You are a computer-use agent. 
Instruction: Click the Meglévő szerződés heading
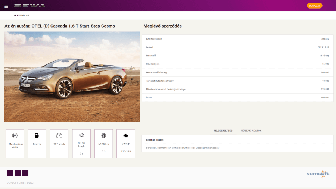pyautogui.click(x=162, y=26)
